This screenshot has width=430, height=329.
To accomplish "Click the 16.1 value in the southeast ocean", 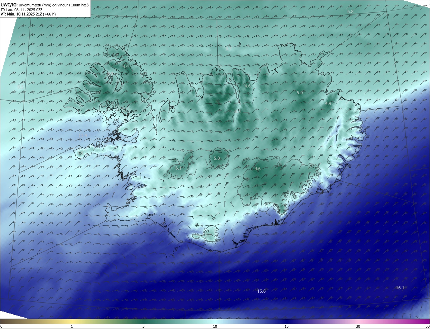I will tap(400, 288).
